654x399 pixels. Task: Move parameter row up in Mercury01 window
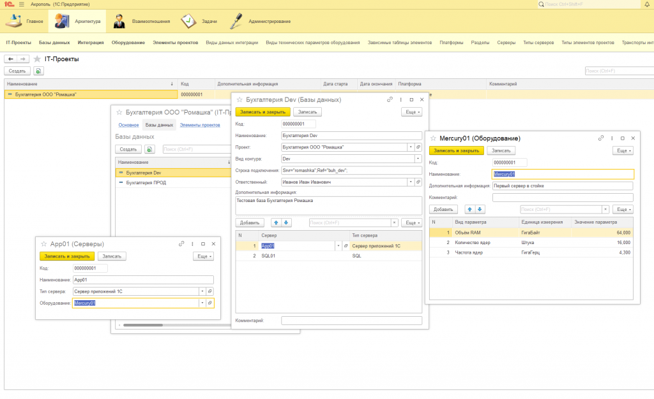pyautogui.click(x=469, y=209)
